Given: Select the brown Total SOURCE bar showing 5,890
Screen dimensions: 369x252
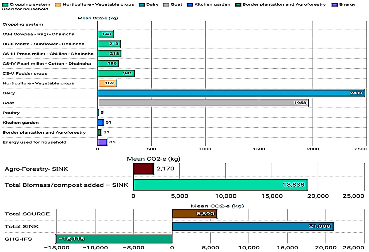Looking at the screenshot, I should (194, 214).
